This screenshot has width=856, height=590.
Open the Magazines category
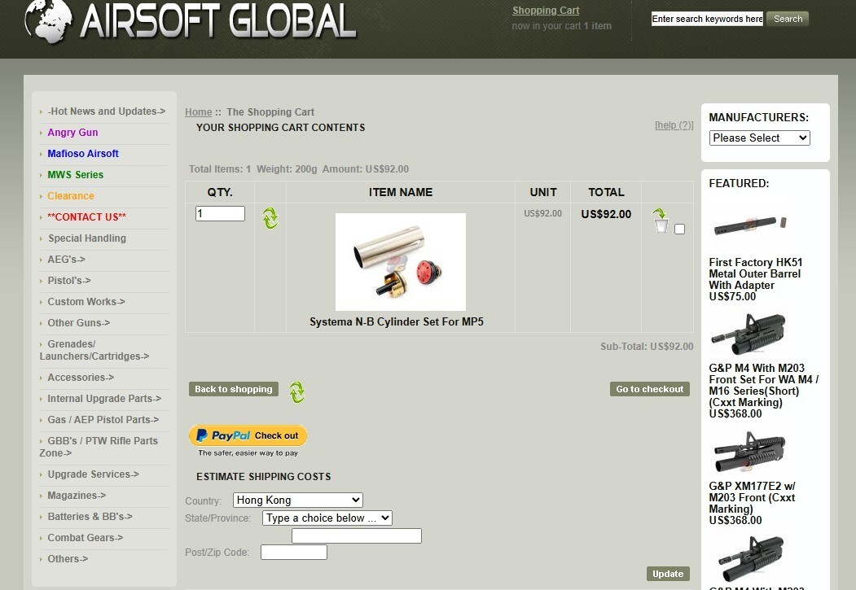(77, 496)
